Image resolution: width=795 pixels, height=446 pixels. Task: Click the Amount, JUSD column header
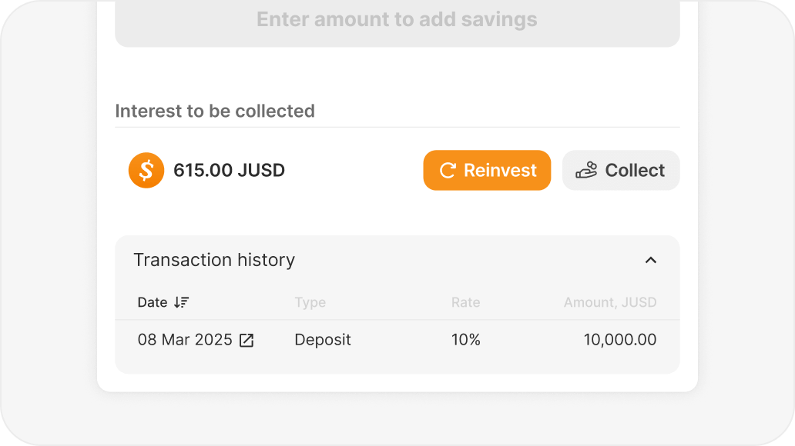click(x=610, y=302)
